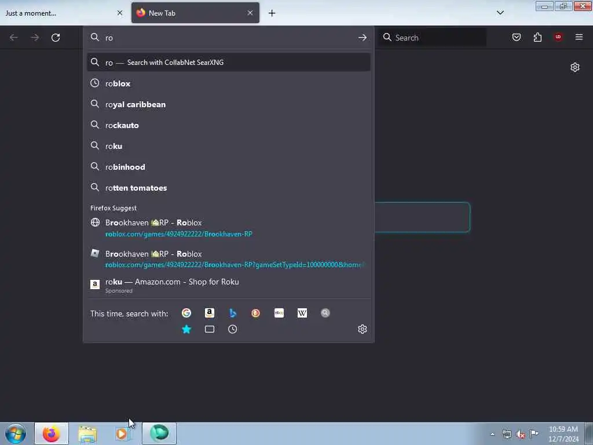Select the New Tab tab
The width and height of the screenshot is (593, 445).
[x=196, y=13]
